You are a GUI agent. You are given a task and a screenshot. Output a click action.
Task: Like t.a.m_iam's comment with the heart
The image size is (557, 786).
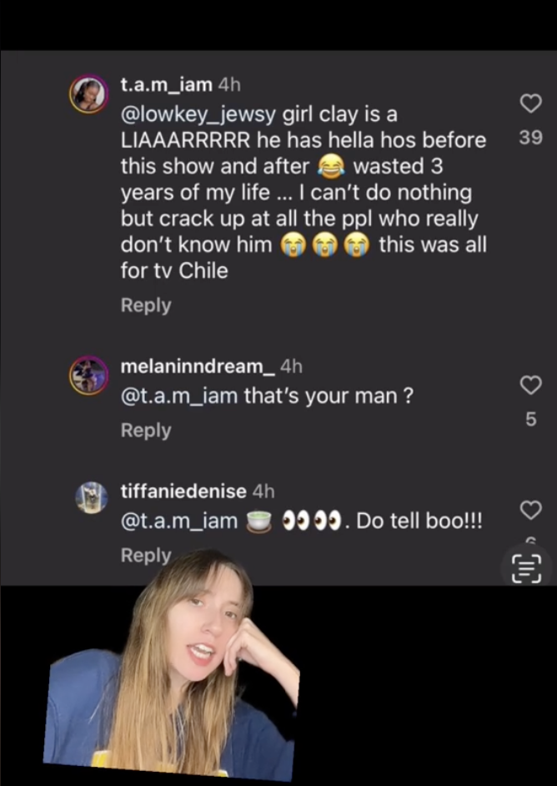pyautogui.click(x=530, y=103)
